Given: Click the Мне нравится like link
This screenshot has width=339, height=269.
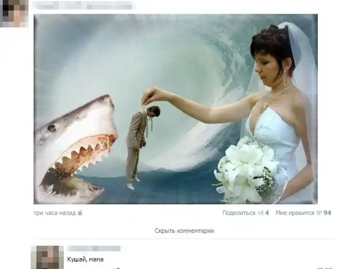Looking at the screenshot, I should pyautogui.click(x=295, y=213).
